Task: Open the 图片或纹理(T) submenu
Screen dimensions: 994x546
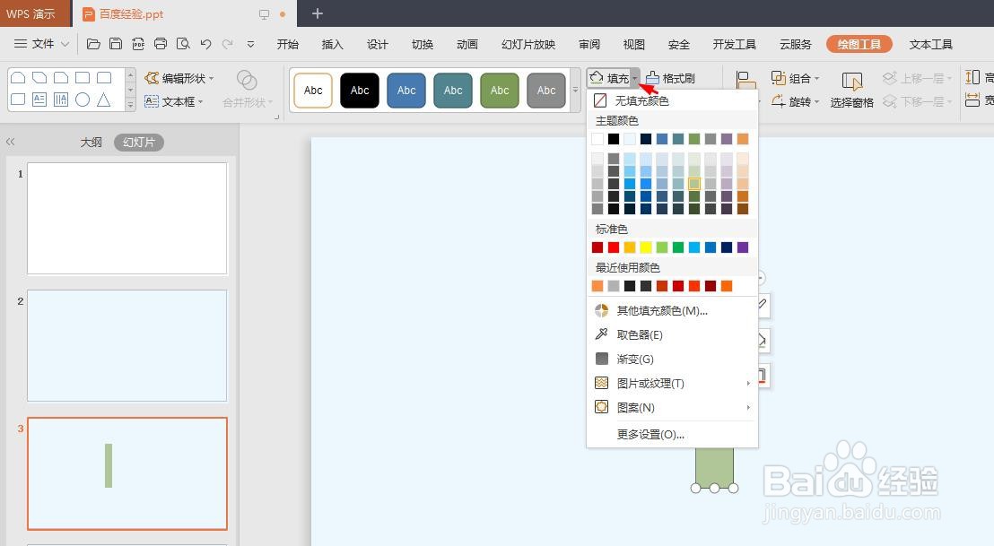Action: (x=672, y=383)
